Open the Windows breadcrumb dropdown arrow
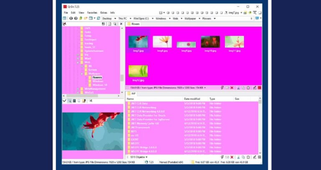321x170 pixels. [x=168, y=18]
